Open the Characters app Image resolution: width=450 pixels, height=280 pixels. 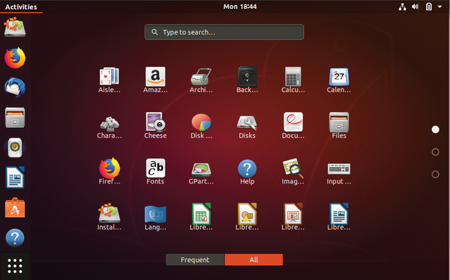point(109,124)
